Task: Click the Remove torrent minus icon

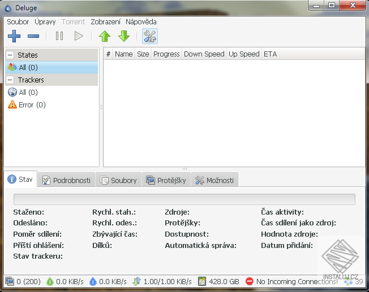Action: pyautogui.click(x=33, y=36)
